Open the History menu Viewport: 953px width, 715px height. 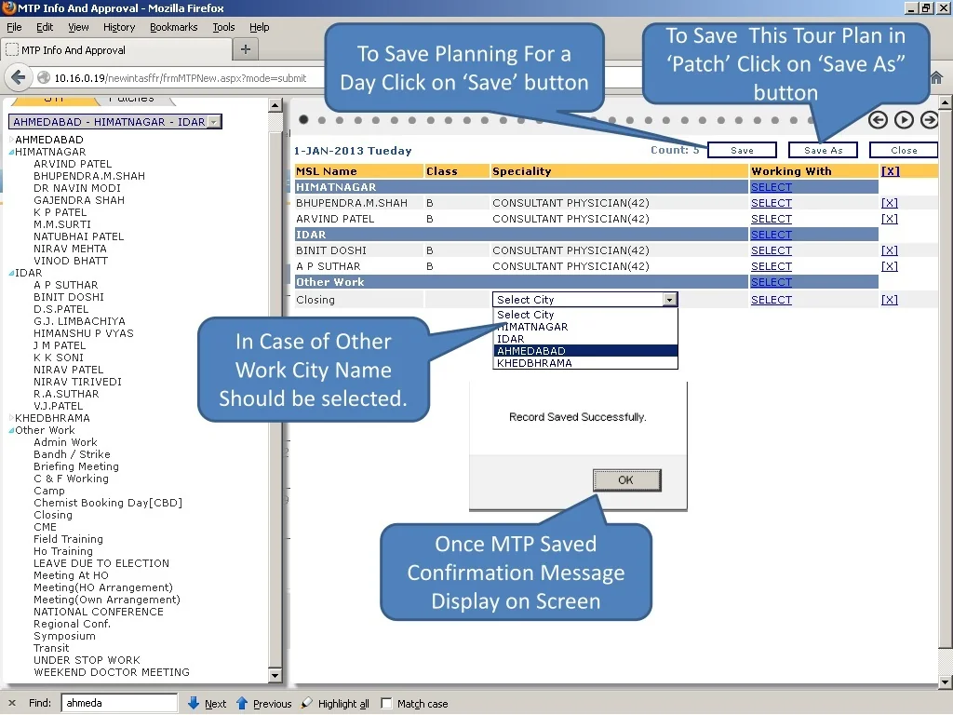point(119,27)
